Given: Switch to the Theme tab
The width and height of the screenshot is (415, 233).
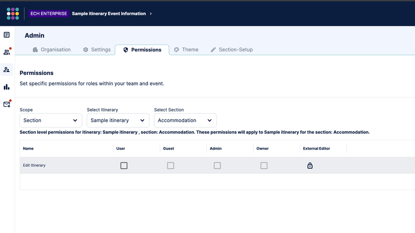Looking at the screenshot, I should [186, 50].
